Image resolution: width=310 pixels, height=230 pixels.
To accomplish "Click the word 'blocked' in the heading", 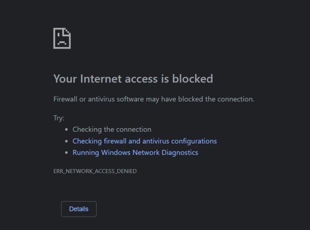I will [x=193, y=79].
